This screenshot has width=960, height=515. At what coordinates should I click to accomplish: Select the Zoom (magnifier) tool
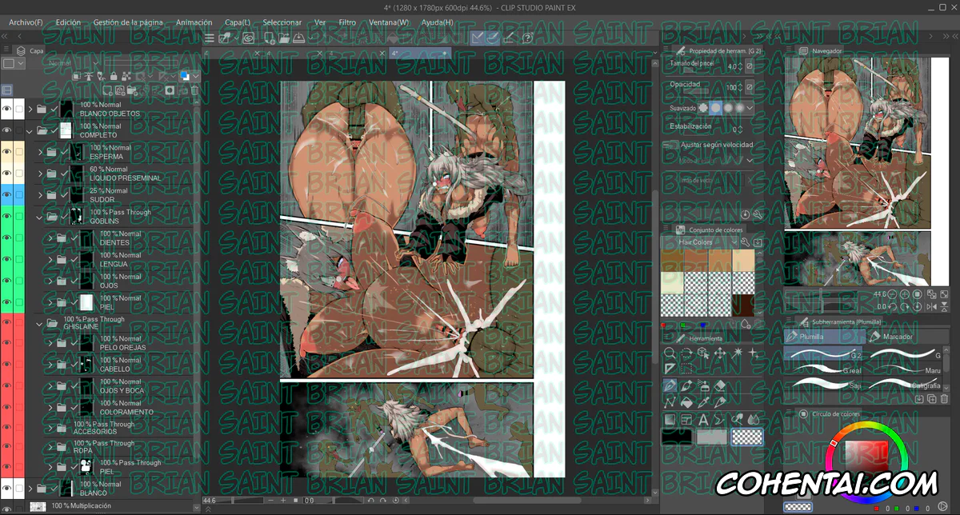670,353
